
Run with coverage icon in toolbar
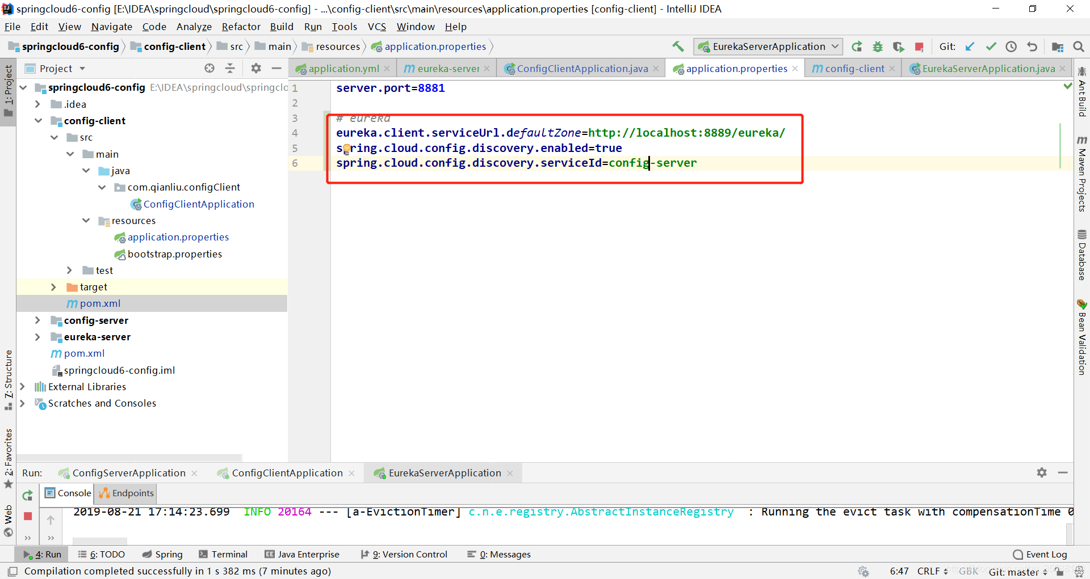tap(898, 47)
